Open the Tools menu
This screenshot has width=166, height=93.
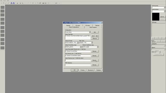click(x=4, y=1)
